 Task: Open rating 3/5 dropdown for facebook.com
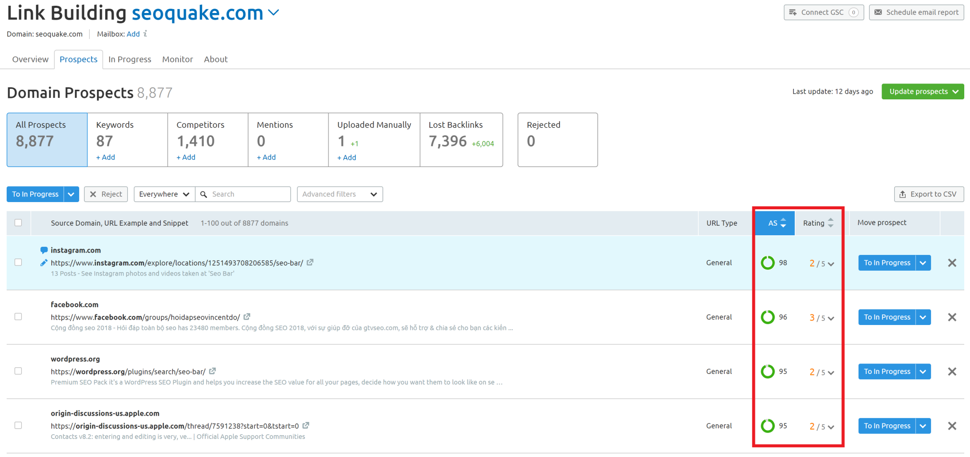[x=822, y=317]
